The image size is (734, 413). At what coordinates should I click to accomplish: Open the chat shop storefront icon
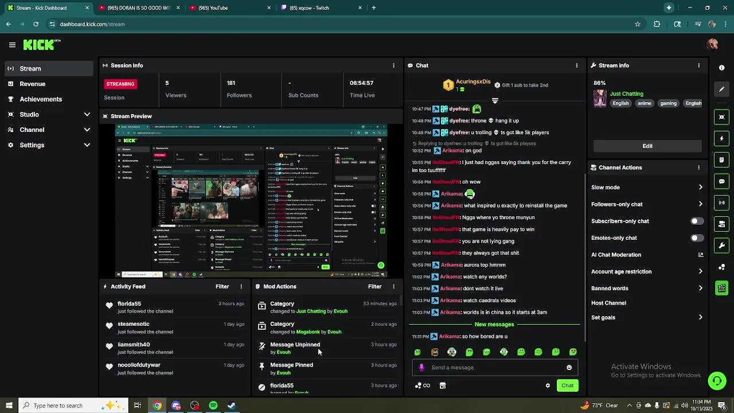tap(443, 385)
